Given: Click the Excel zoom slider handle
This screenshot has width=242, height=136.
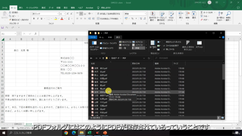Looking at the screenshot, I should 223,128.
